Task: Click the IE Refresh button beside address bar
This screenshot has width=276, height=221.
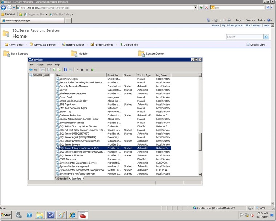Action: point(201,8)
